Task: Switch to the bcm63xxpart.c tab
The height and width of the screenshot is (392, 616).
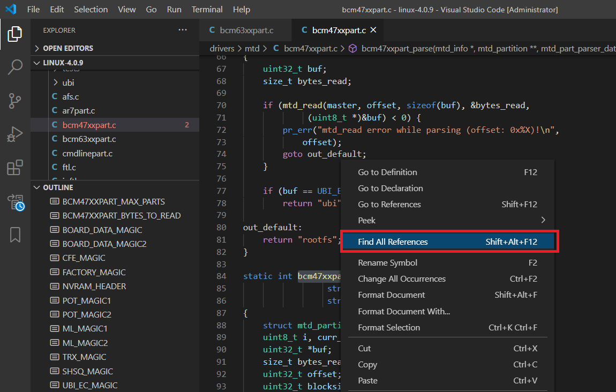Action: (245, 30)
